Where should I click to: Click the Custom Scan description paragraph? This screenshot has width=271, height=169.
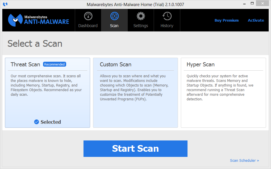134,88
